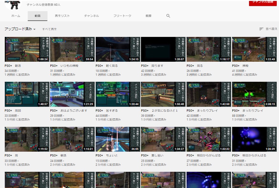Open the 1:42:50 video thumbnail

click(x=209, y=94)
